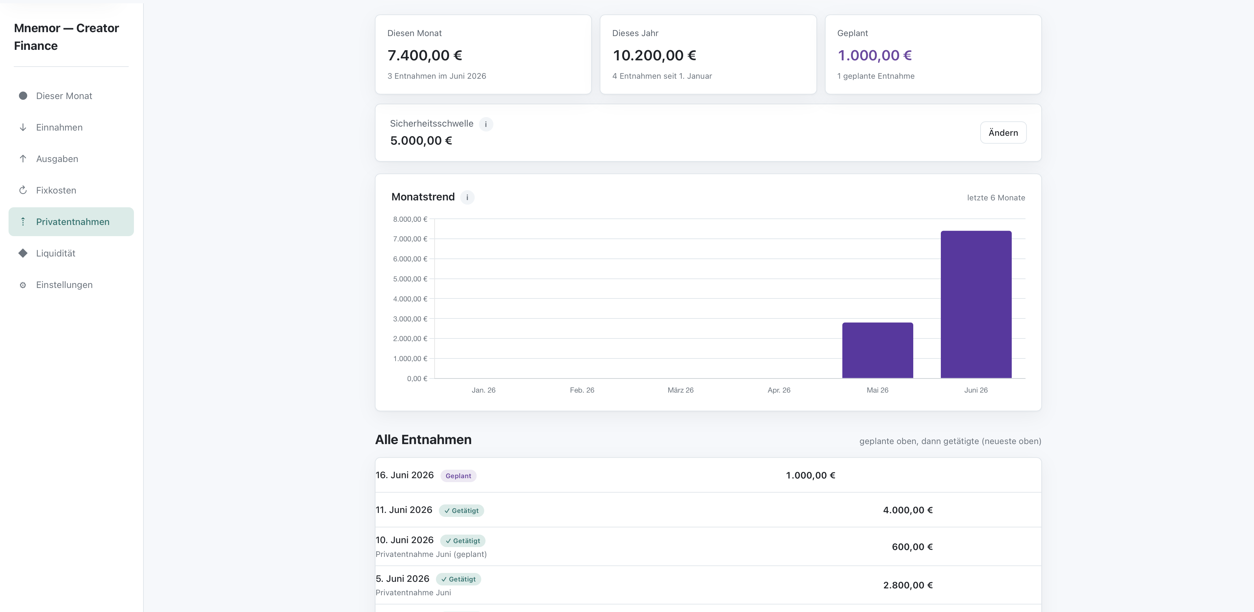Go to Einnahmen in the sidebar

pos(71,128)
